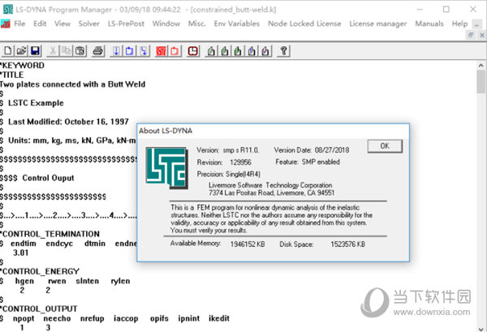487x332 pixels.
Task: Open the Misc. menu
Action: [197, 23]
